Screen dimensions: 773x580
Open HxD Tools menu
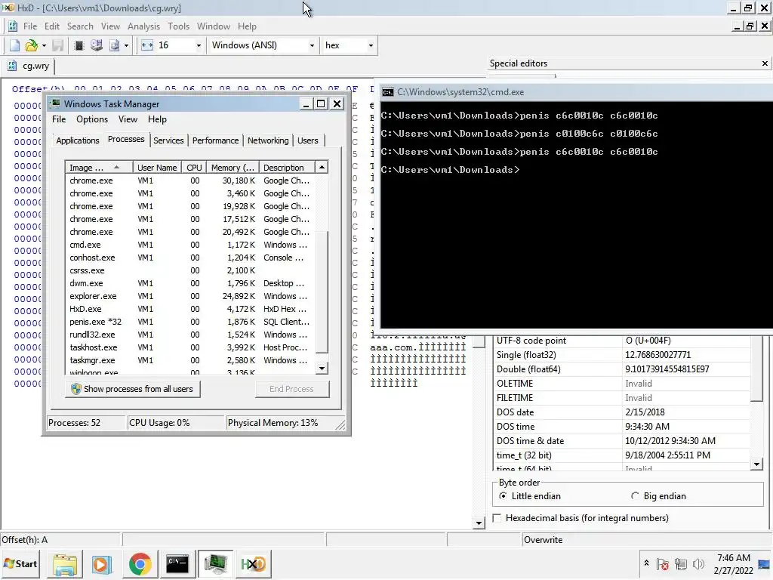click(x=178, y=26)
